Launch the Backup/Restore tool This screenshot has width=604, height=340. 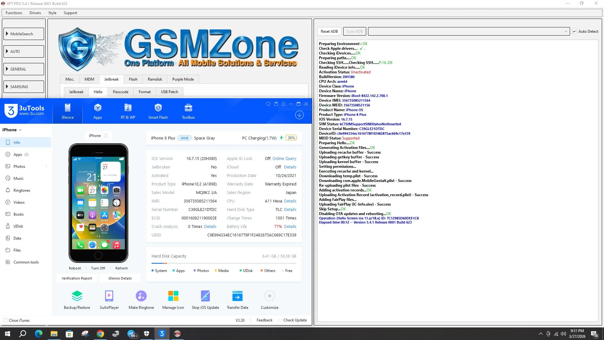77,296
